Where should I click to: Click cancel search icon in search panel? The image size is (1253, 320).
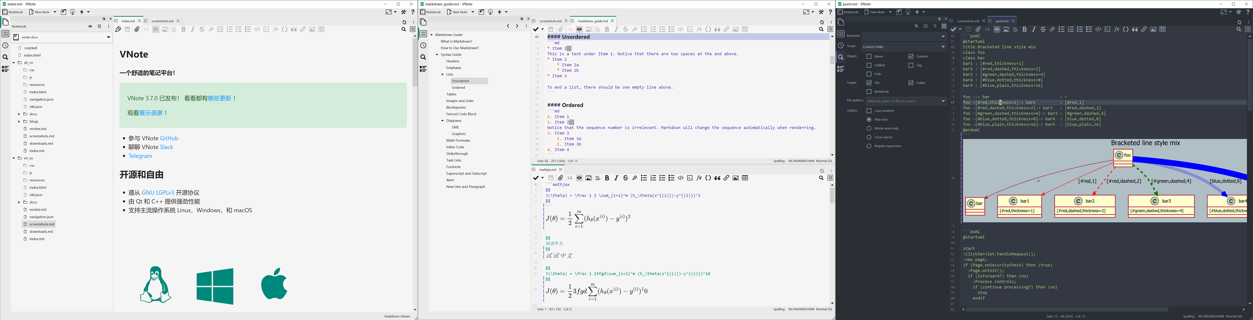point(926,26)
